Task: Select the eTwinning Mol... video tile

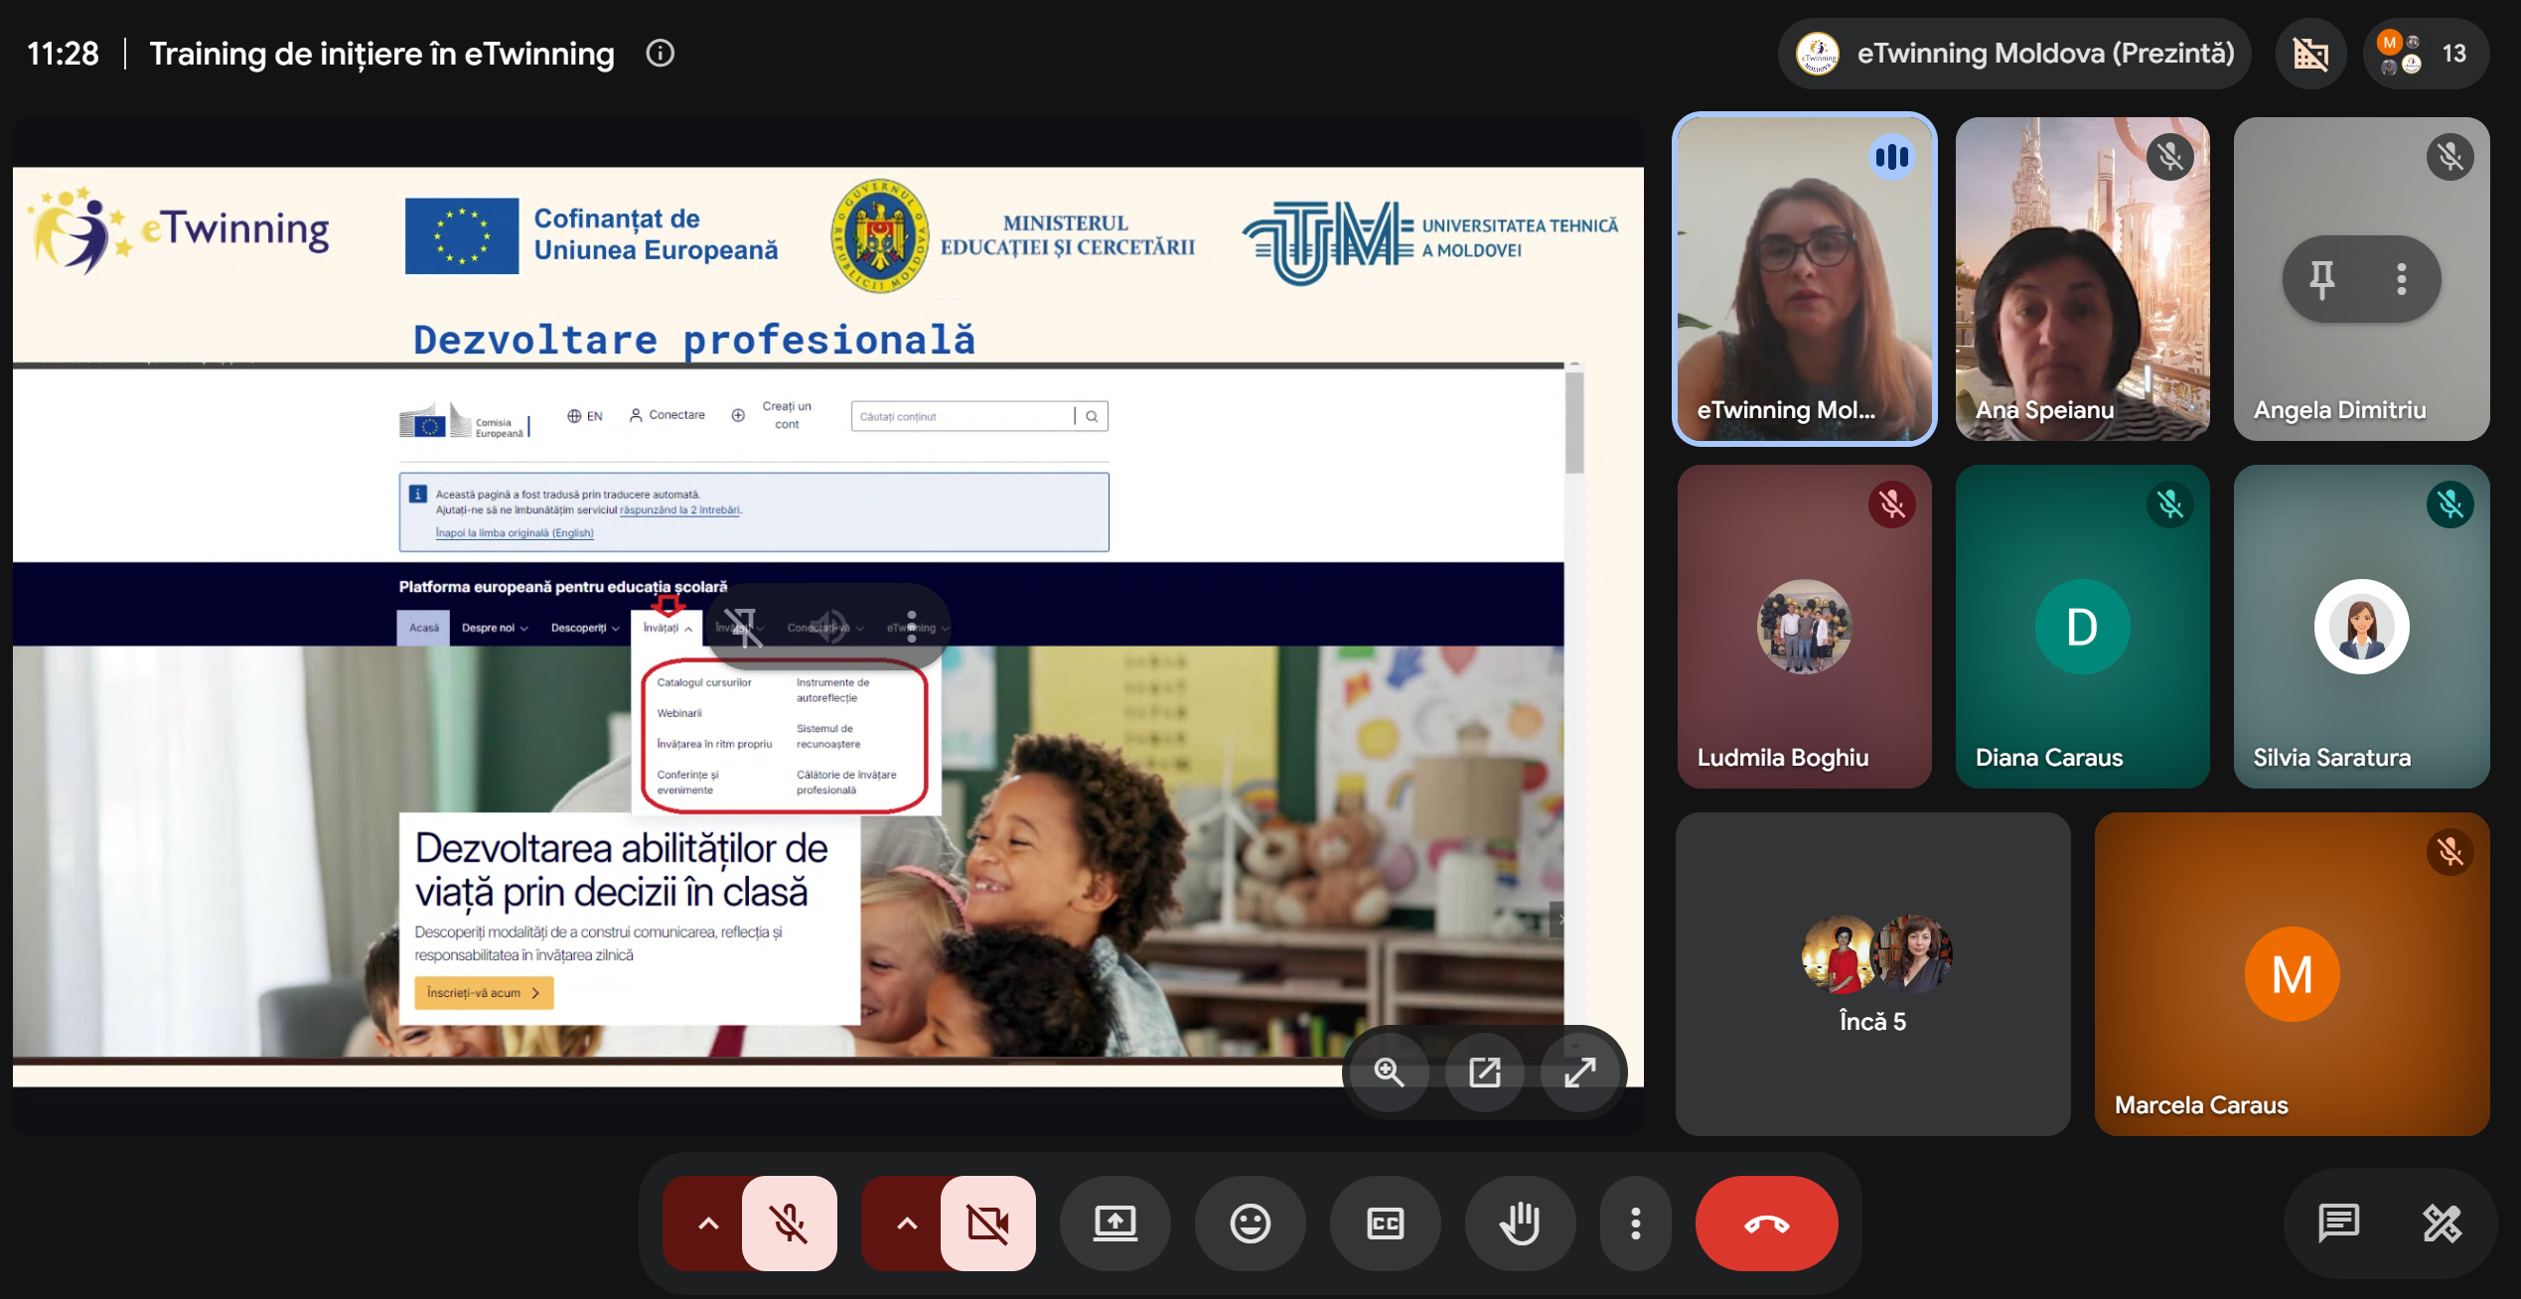Action: click(x=1805, y=279)
